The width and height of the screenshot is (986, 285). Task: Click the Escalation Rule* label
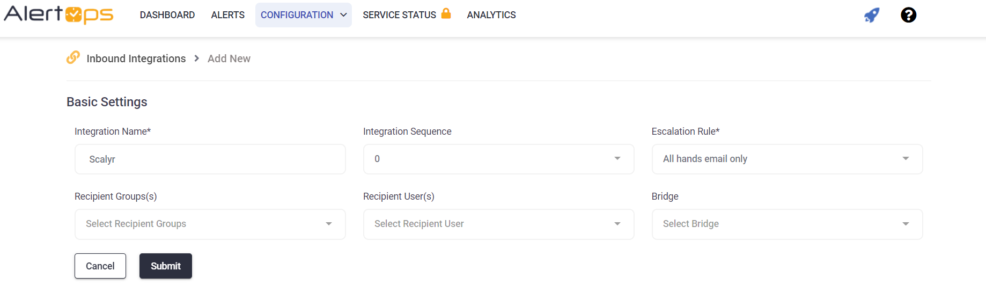(x=686, y=131)
